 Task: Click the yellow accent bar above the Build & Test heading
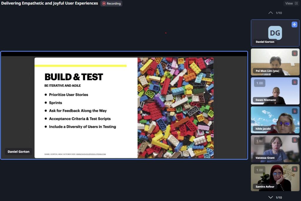click(x=81, y=66)
